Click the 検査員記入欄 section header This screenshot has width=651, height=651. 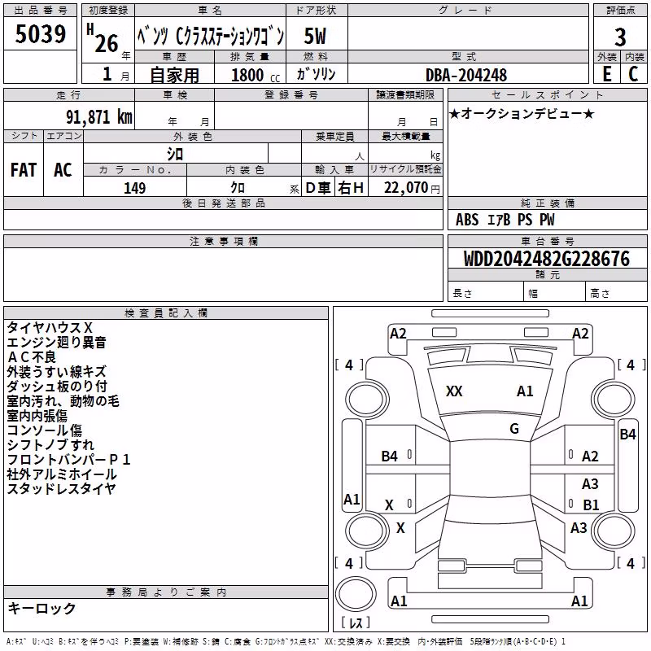166,313
